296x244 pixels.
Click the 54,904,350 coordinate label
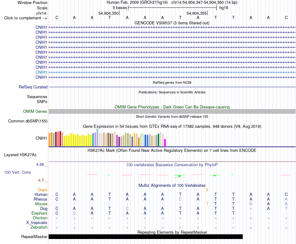[108, 13]
